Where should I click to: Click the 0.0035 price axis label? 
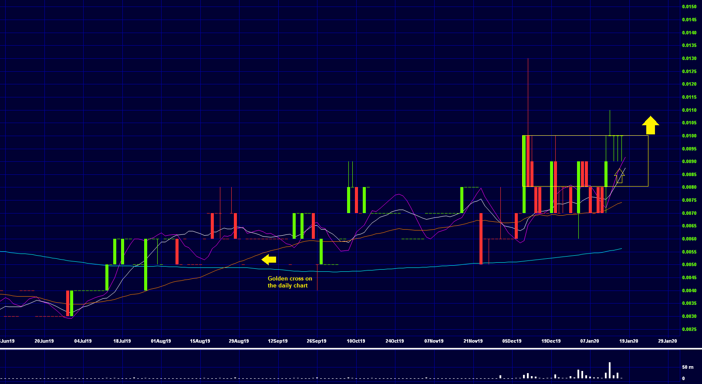coord(689,303)
